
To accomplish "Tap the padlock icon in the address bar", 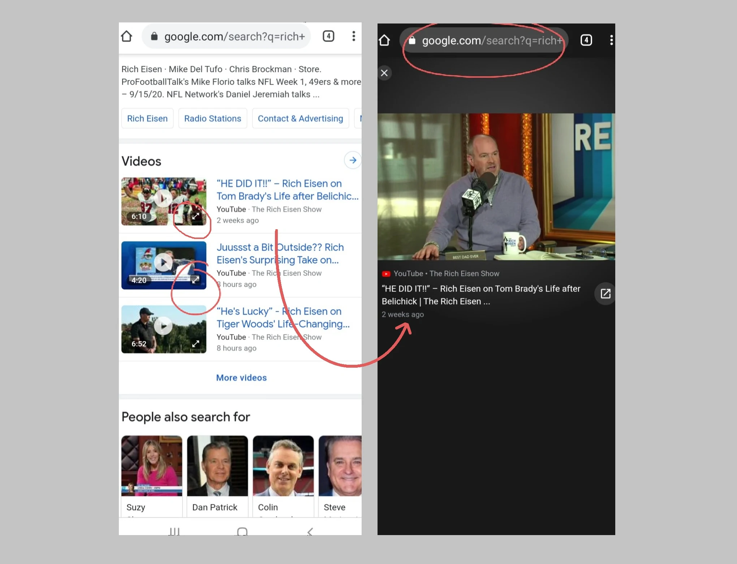I will (154, 36).
